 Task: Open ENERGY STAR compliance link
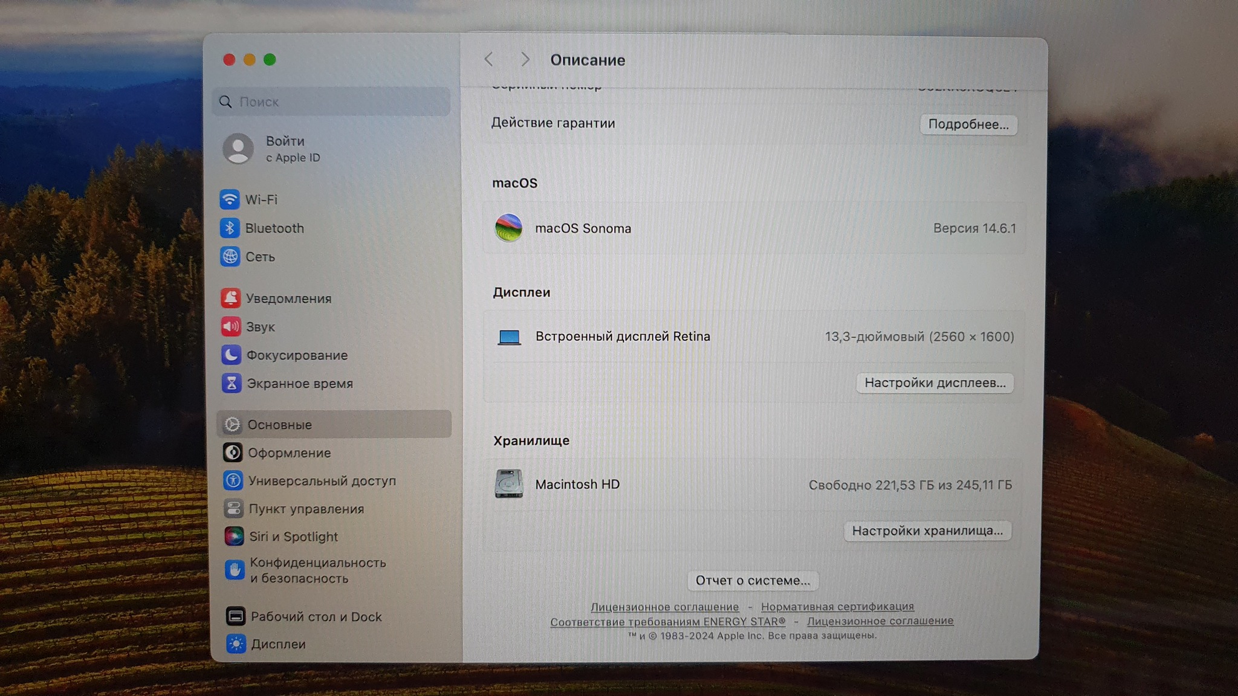[x=667, y=622]
